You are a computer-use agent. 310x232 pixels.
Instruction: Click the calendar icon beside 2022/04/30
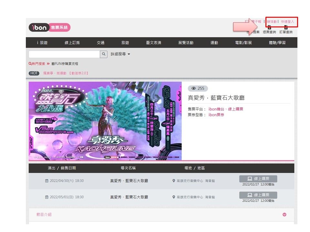46,181
